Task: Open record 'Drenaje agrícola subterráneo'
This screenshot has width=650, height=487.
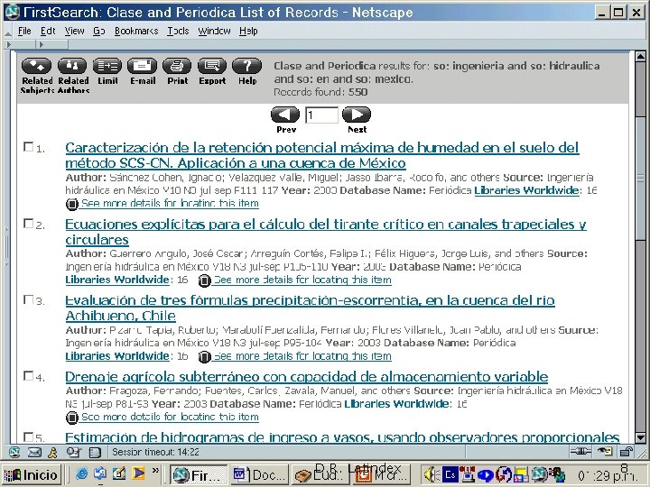Action: pos(307,377)
